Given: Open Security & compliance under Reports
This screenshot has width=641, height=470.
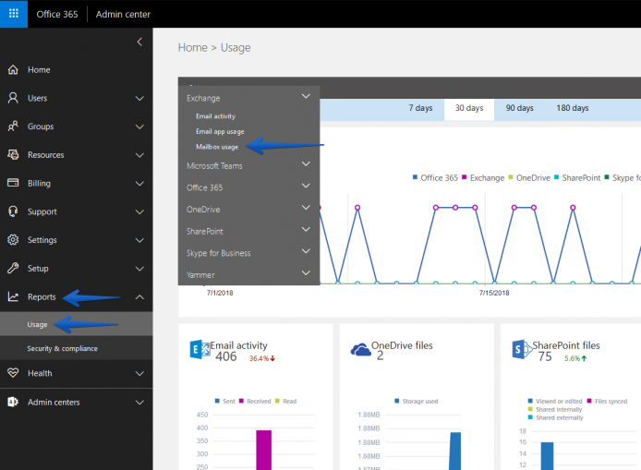Looking at the screenshot, I should point(62,349).
